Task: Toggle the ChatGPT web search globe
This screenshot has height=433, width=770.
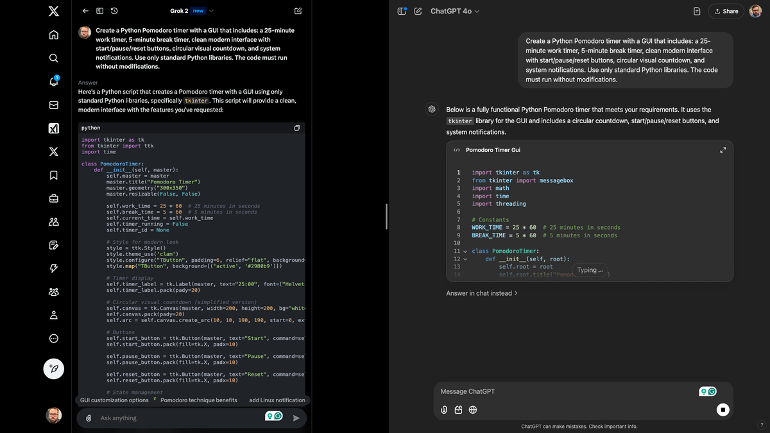Action: (x=473, y=409)
